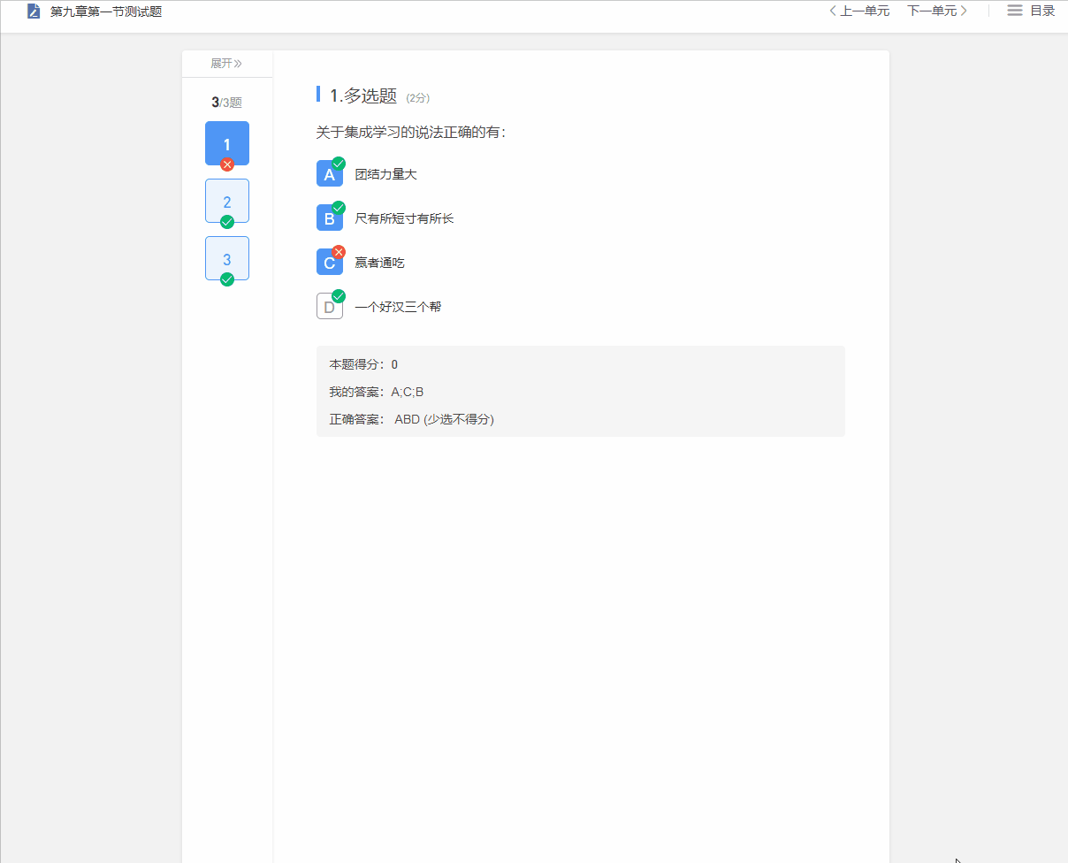
Task: Click the red wrong mark on question 1
Action: pyautogui.click(x=227, y=164)
